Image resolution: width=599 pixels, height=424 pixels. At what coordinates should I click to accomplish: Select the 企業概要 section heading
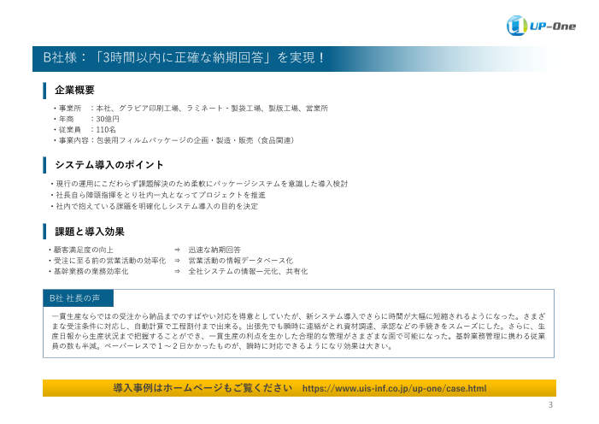pyautogui.click(x=74, y=91)
